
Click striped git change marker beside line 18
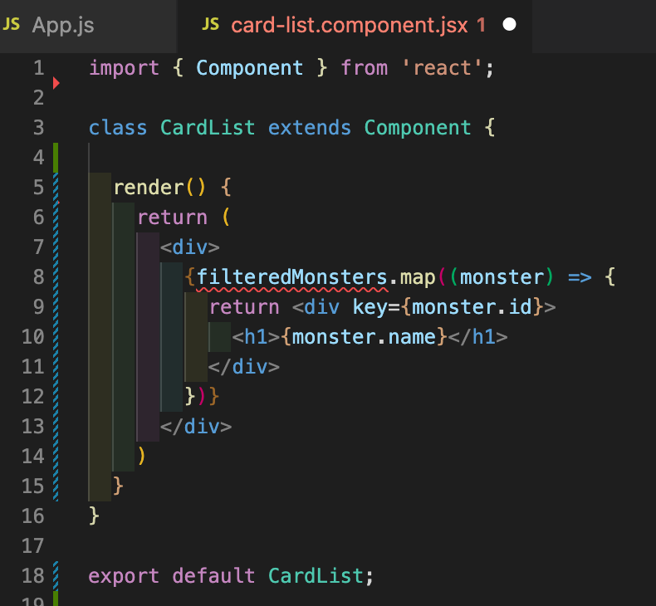56,576
